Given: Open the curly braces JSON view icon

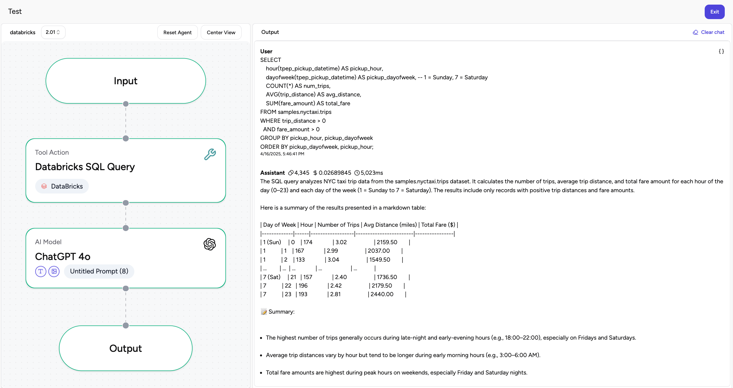Looking at the screenshot, I should click(721, 51).
